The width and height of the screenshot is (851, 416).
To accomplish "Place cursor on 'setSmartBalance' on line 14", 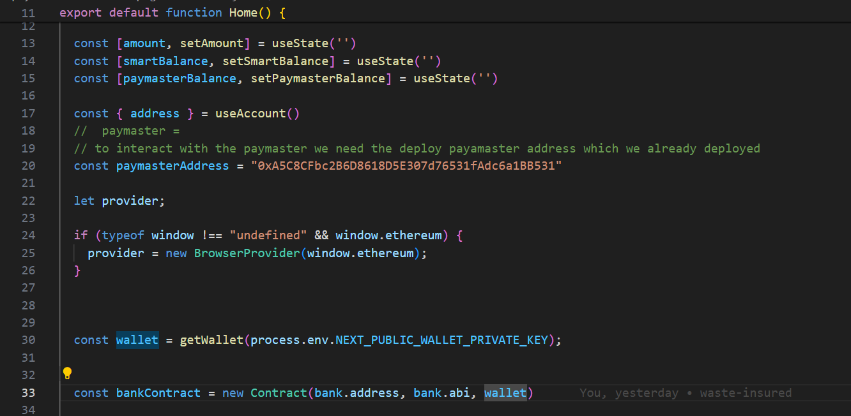I will (276, 61).
